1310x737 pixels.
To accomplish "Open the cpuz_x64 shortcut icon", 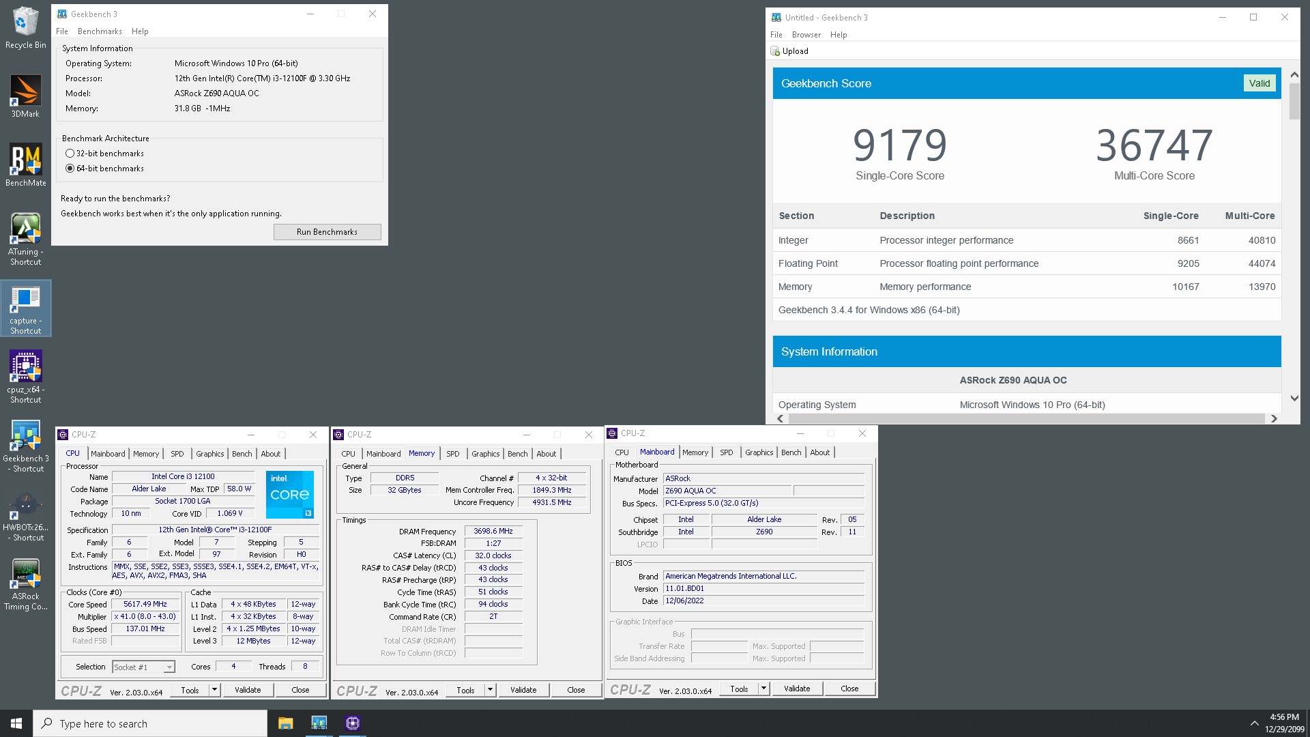I will point(25,377).
